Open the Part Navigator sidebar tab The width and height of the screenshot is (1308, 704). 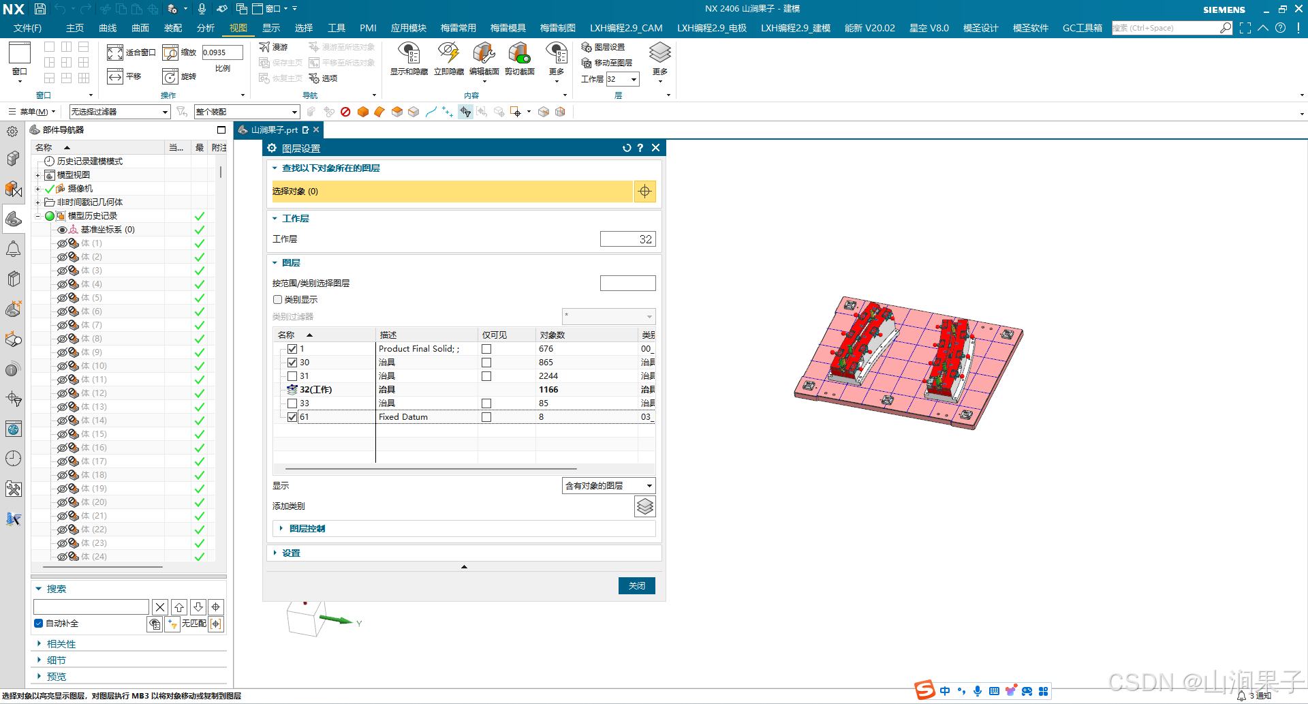point(13,219)
